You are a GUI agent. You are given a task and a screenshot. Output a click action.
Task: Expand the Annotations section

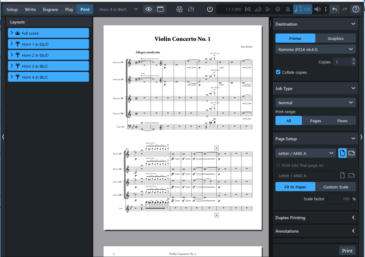pos(353,231)
